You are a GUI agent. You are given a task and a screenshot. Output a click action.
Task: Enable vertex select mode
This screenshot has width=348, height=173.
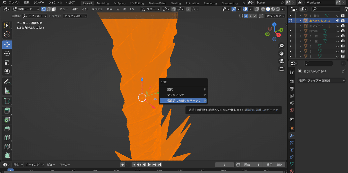[43, 9]
